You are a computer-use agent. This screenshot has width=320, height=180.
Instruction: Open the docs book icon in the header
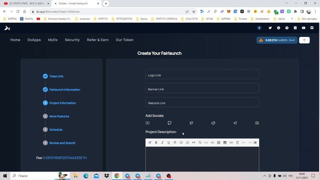tap(295, 28)
